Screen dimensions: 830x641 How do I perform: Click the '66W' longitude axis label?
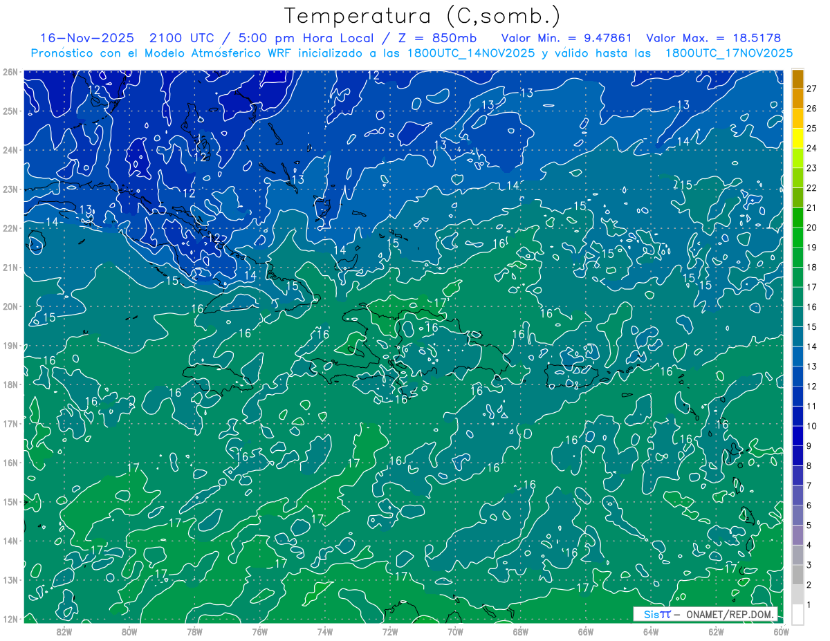pos(586,631)
